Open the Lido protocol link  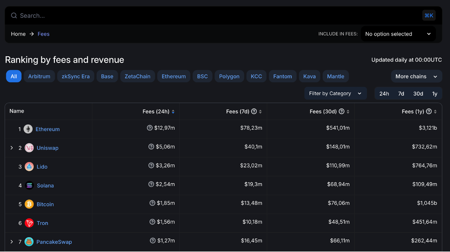[x=42, y=166]
